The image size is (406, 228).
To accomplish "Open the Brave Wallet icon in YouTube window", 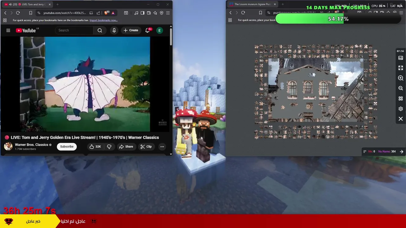I will (x=149, y=13).
